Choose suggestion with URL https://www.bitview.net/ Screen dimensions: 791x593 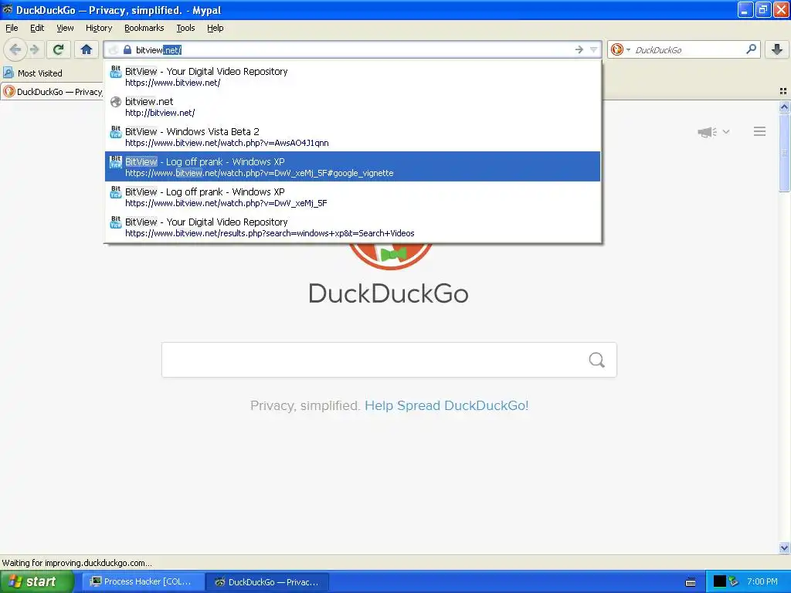pos(352,76)
